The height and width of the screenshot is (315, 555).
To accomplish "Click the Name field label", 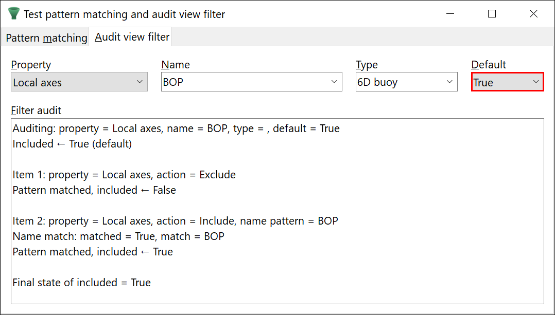I will 176,65.
